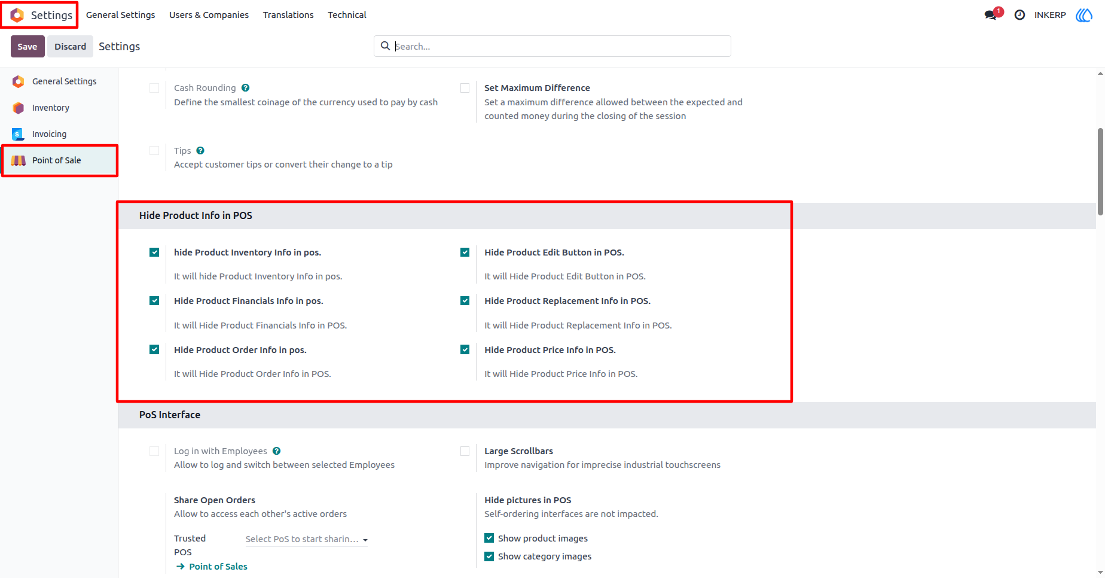Click the Save button

(x=28, y=47)
